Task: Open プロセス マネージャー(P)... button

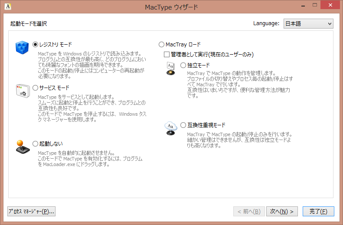Action: 31,212
